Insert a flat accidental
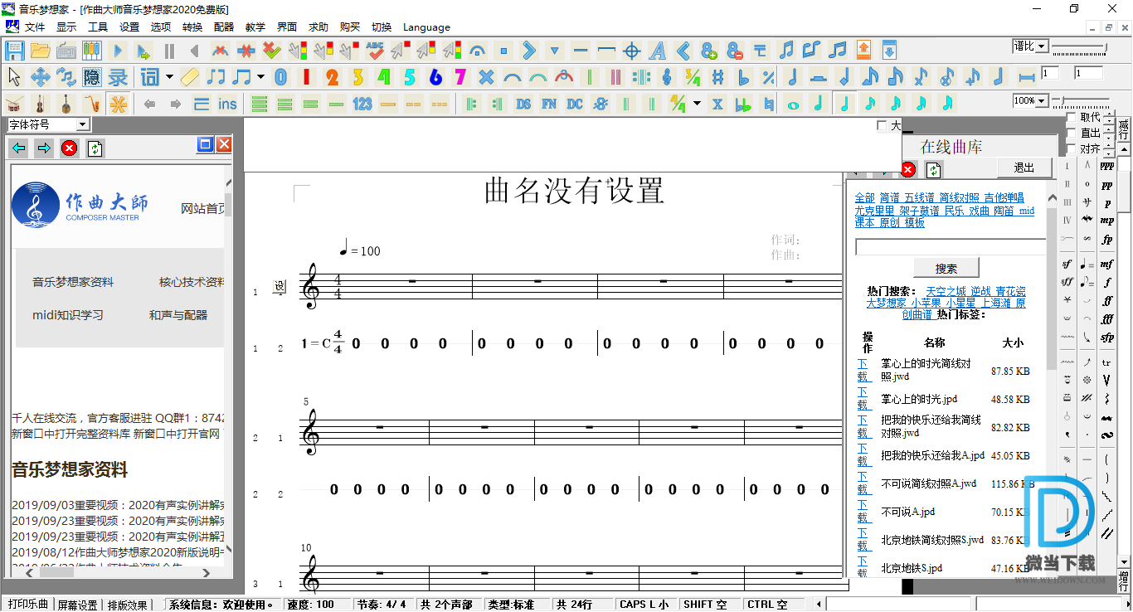Image resolution: width=1133 pixels, height=612 pixels. point(744,77)
